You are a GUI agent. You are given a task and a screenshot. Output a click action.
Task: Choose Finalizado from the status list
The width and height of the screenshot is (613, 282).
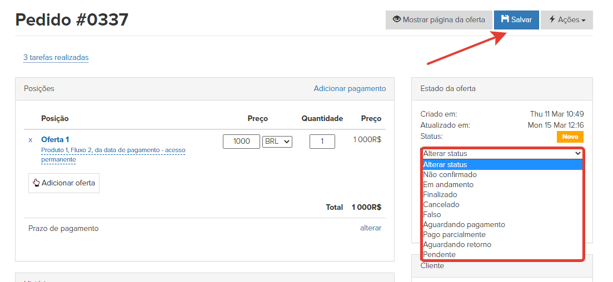click(x=440, y=194)
